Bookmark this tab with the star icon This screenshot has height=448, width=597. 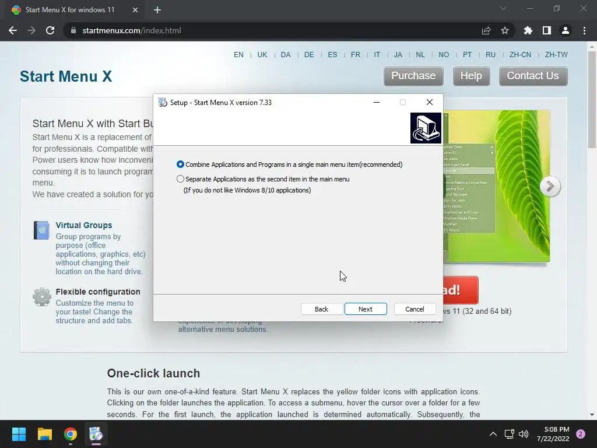click(505, 30)
